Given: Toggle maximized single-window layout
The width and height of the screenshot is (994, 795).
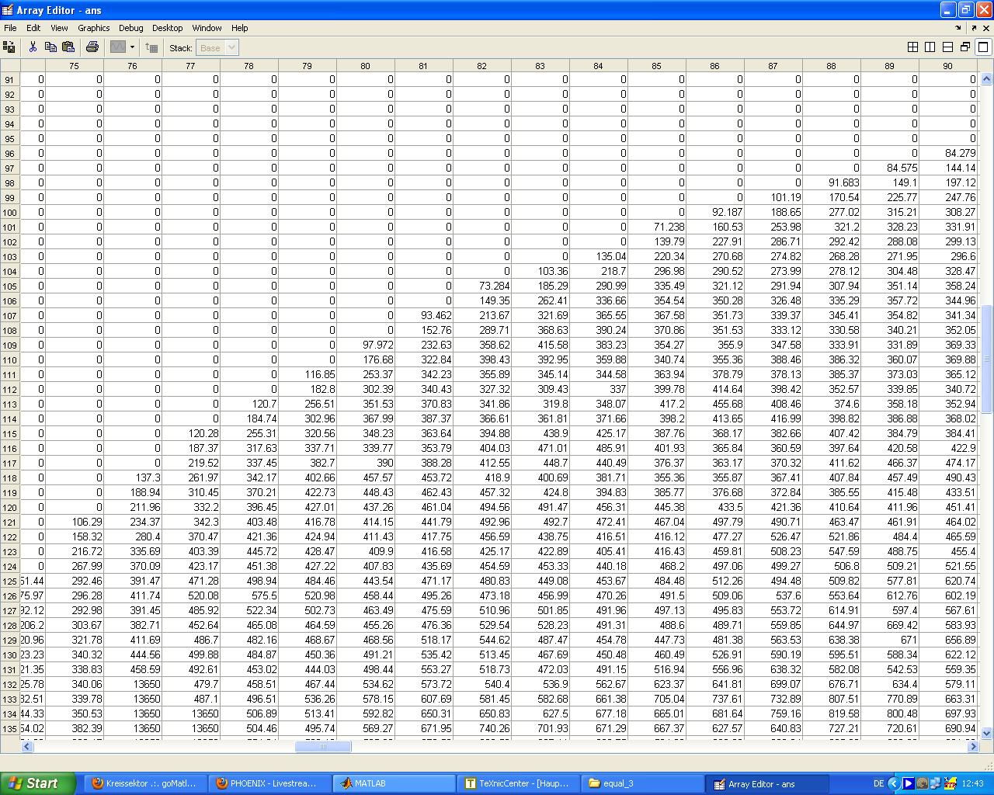Looking at the screenshot, I should pyautogui.click(x=982, y=47).
